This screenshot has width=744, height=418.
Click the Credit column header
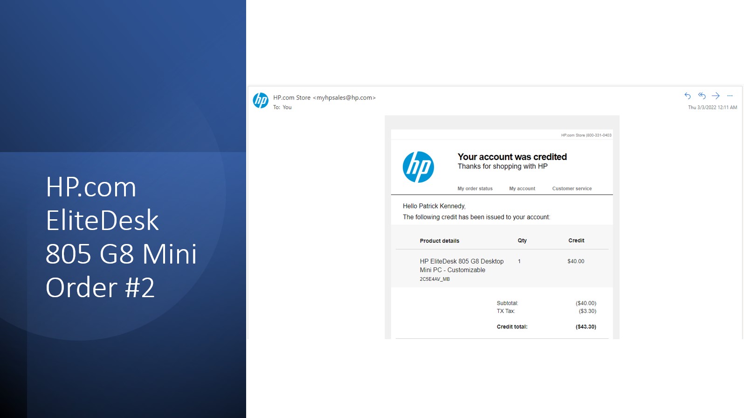(576, 241)
